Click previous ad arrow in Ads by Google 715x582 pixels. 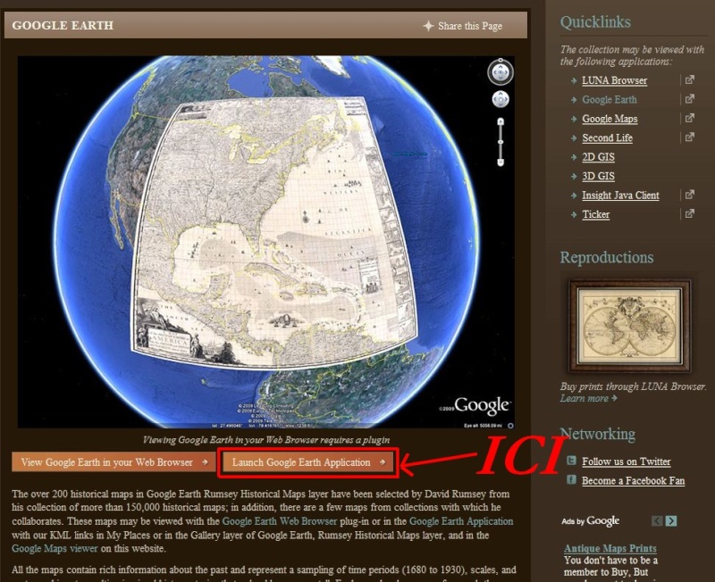click(x=657, y=520)
